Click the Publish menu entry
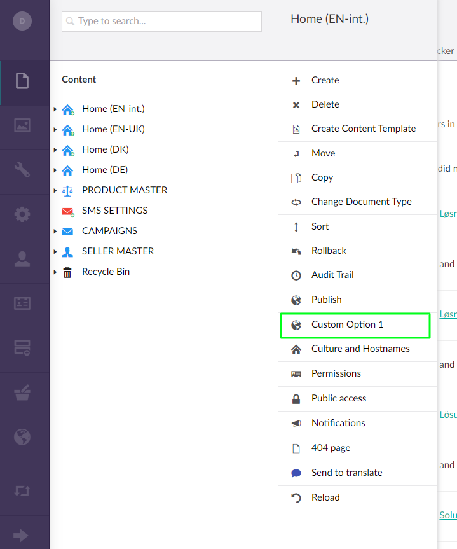The image size is (457, 549). click(x=328, y=299)
